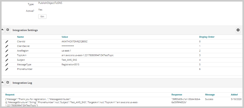Screen dimensions: 244x108
Task: Sort log by Added column header
Action: [x=234, y=94]
